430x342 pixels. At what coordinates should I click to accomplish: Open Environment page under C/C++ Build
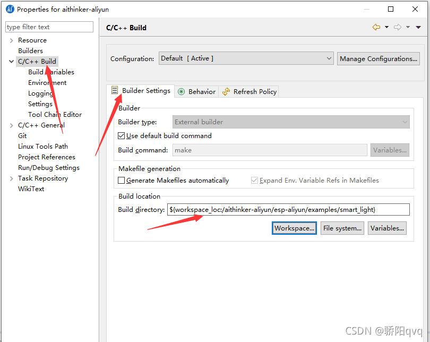click(47, 83)
